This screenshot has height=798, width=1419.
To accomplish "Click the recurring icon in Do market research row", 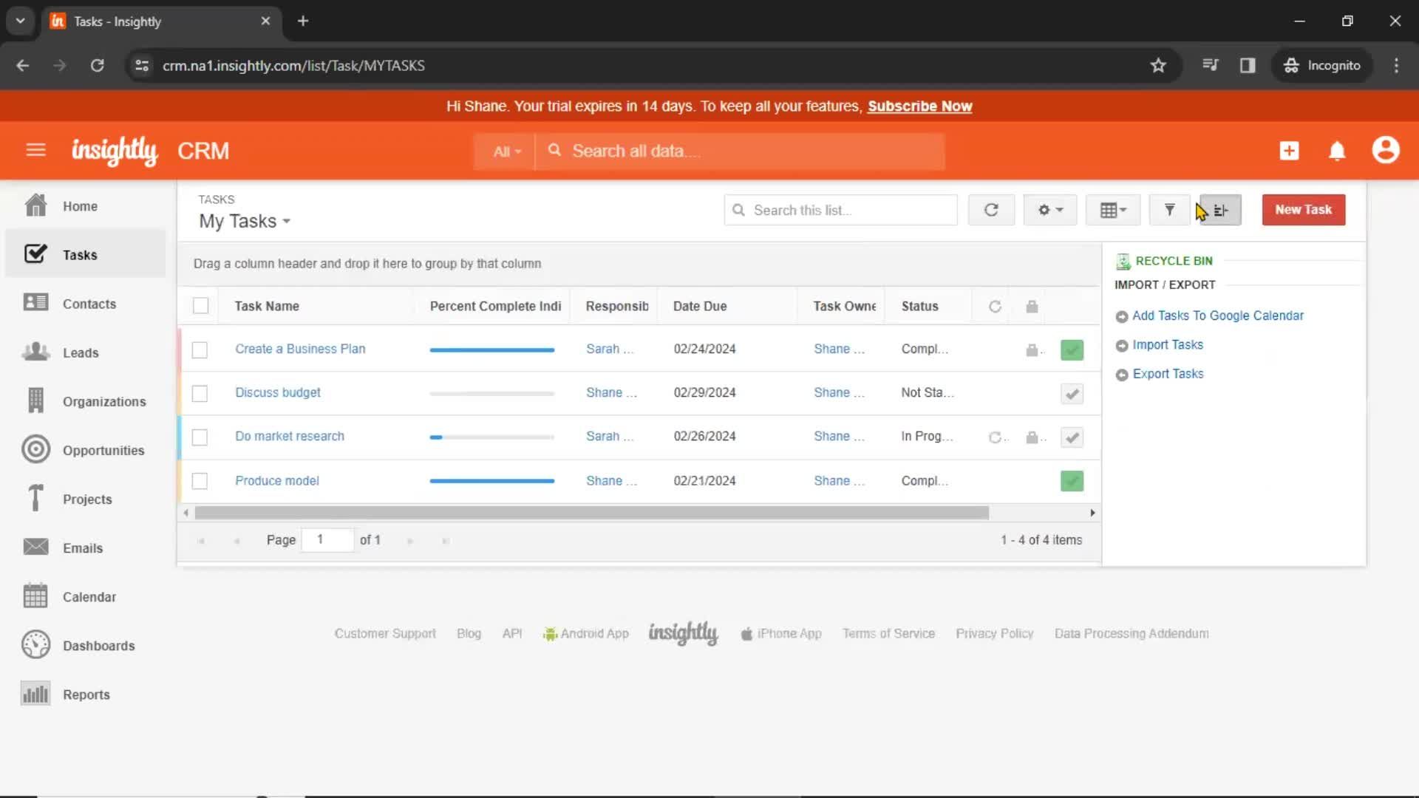I will [996, 437].
